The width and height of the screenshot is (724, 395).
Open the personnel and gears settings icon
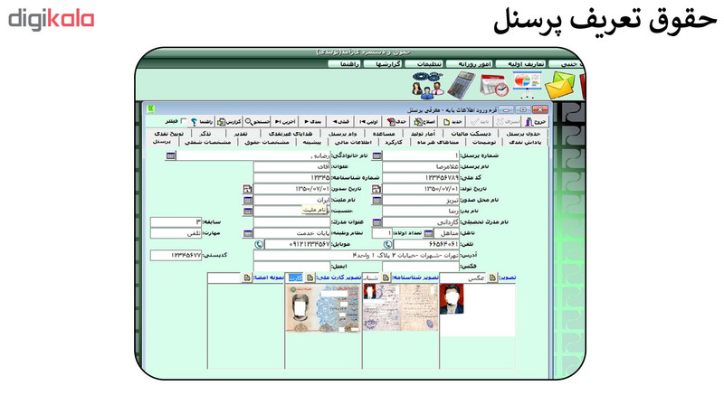click(428, 85)
